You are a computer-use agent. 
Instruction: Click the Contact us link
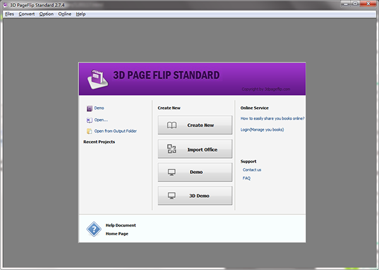click(252, 170)
